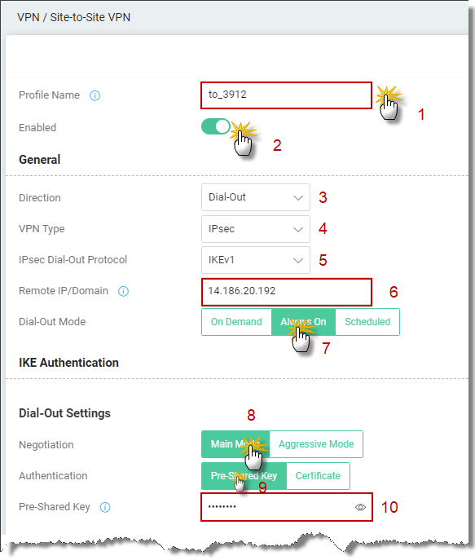Open the IPsec Dial-Out Protocol IKEv1 dropdown

(x=256, y=260)
